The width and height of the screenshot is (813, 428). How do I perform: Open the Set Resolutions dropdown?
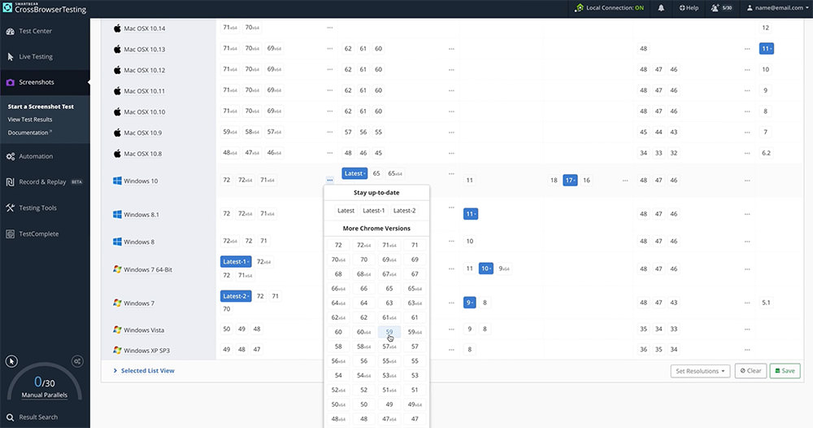pyautogui.click(x=700, y=371)
